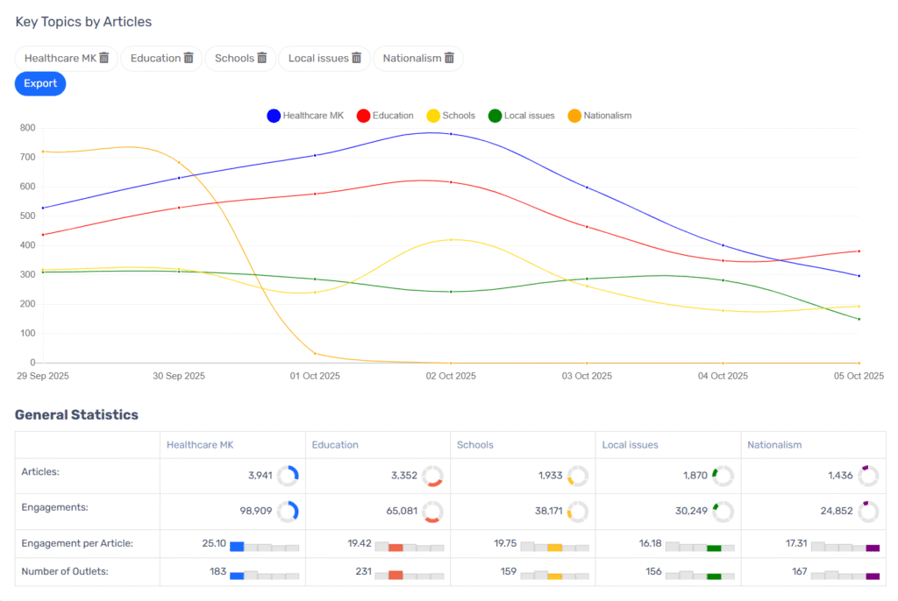Click the trash icon beside Schools
Viewport: 898px width, 601px height.
[x=261, y=58]
